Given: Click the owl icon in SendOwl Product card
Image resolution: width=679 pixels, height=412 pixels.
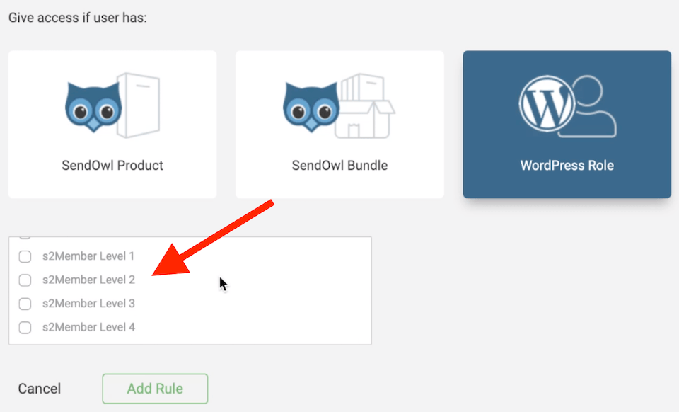Looking at the screenshot, I should click(x=93, y=107).
